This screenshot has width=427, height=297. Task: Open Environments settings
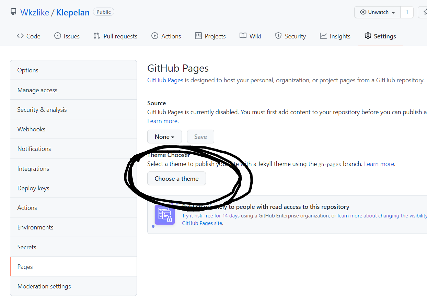click(73, 227)
